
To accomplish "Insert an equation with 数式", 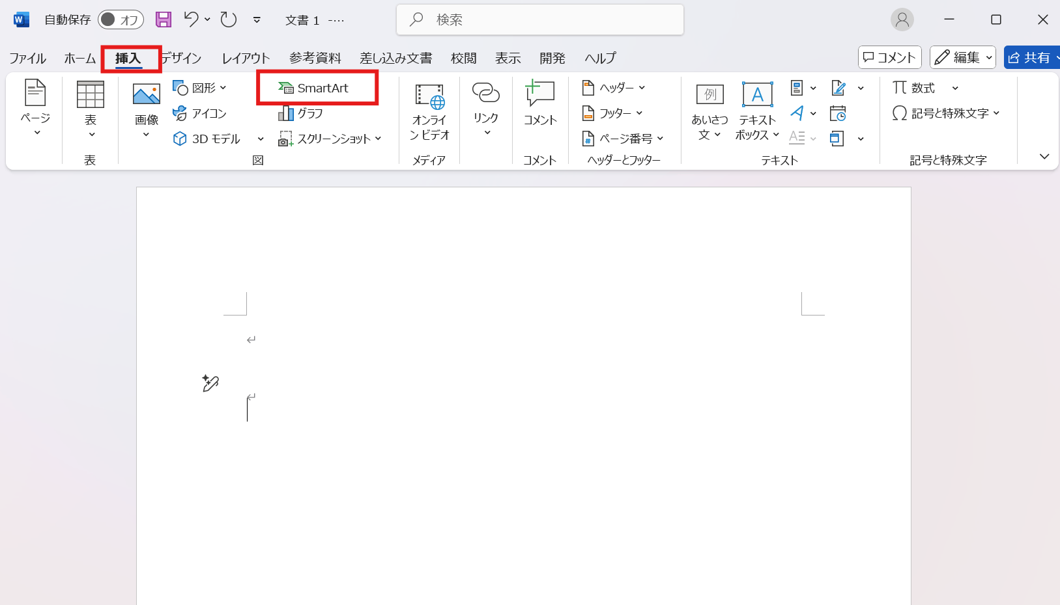I will 921,87.
